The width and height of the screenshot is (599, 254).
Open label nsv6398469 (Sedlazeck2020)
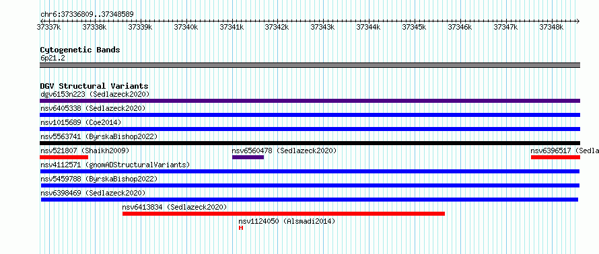(93, 193)
